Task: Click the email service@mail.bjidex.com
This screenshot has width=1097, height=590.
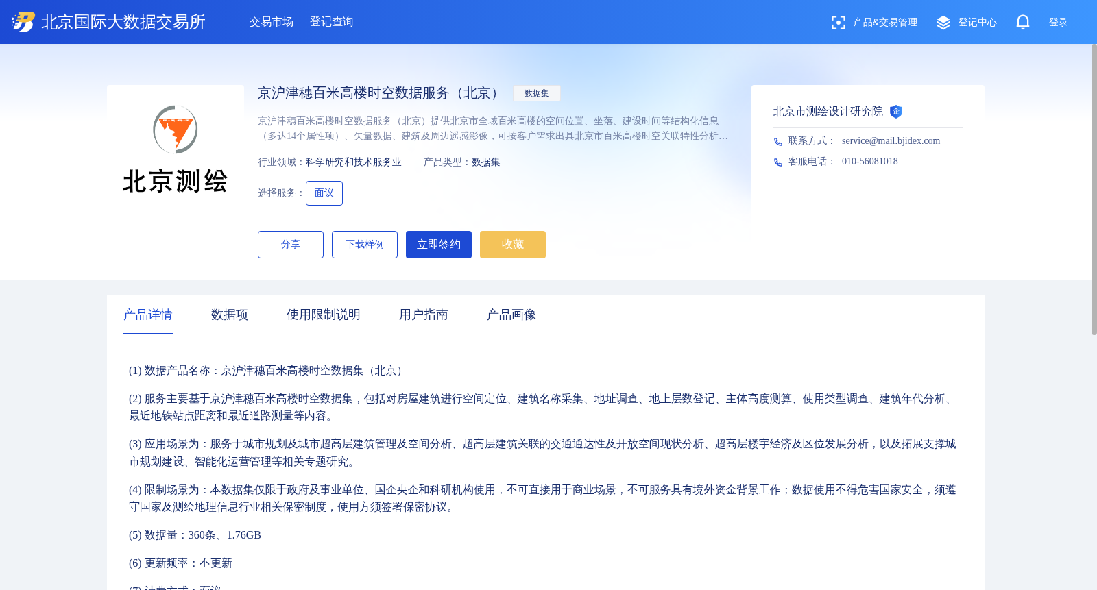Action: click(891, 141)
